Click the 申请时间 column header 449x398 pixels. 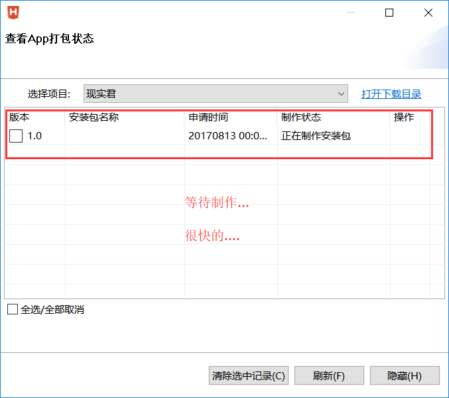pyautogui.click(x=231, y=117)
